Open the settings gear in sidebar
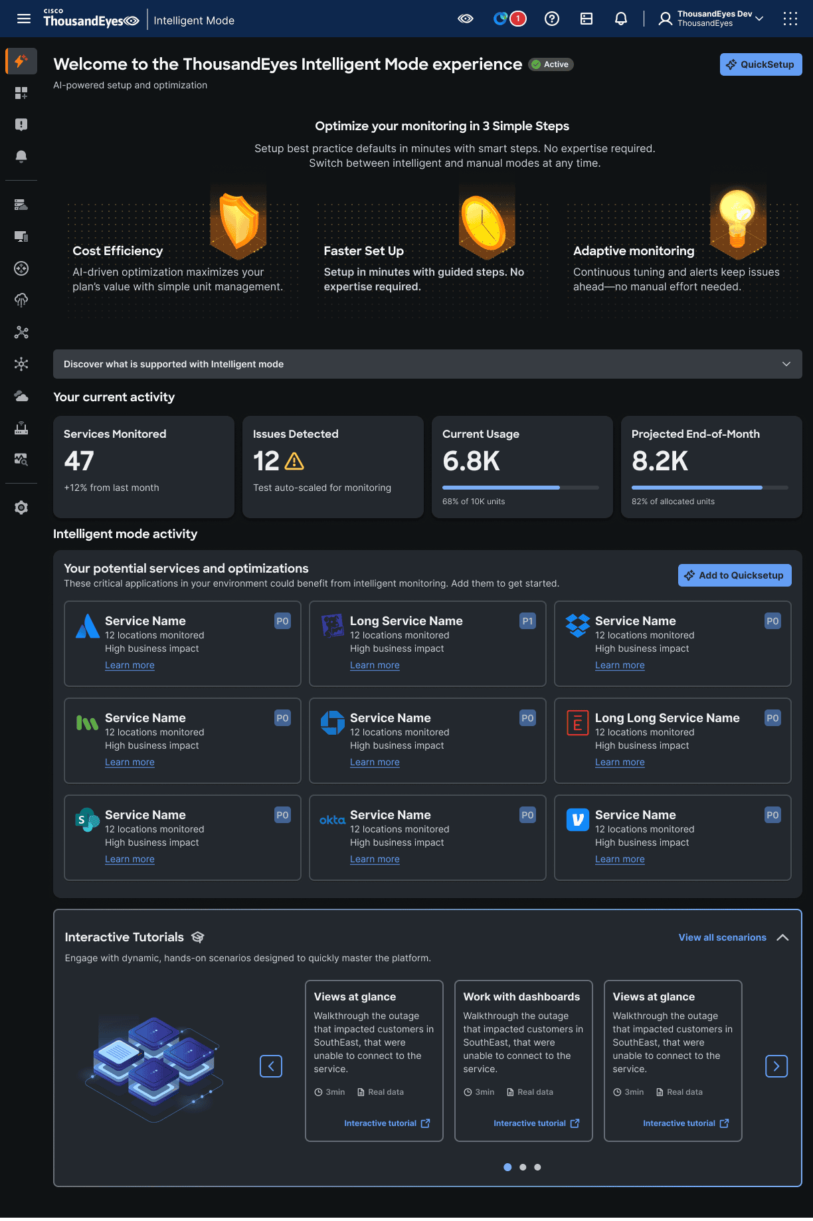The height and width of the screenshot is (1221, 813). tap(21, 508)
